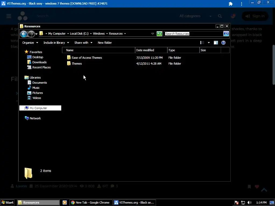This screenshot has height=206, width=275.
Task: Open Explorer Help icon
Action: (x=223, y=43)
